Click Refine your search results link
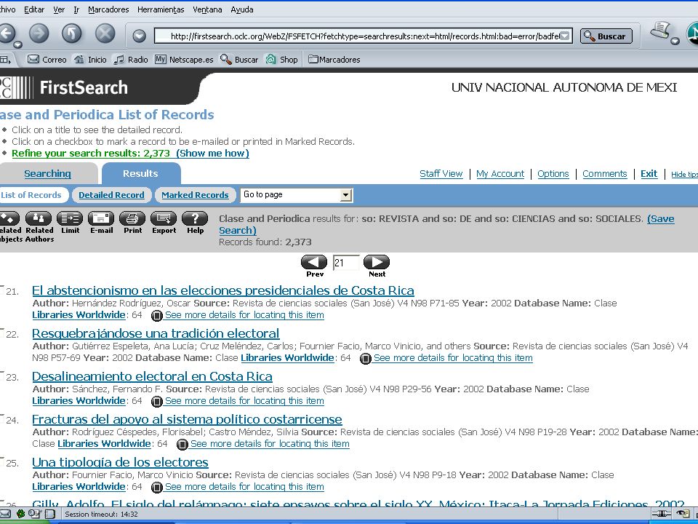Screen dimensions: 698x524 click(x=91, y=154)
